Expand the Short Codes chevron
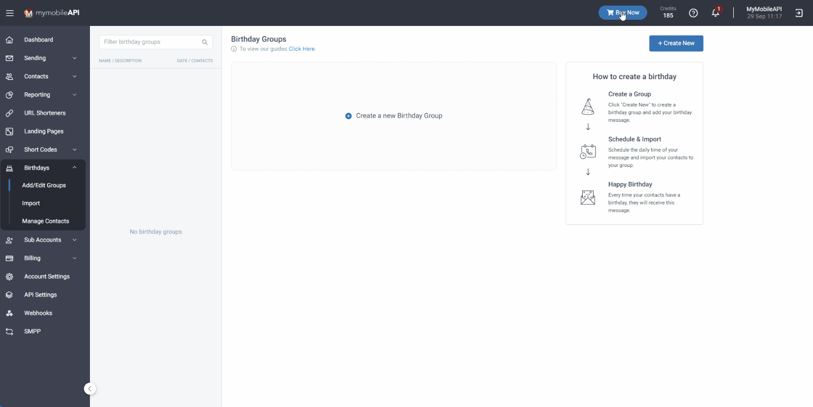This screenshot has height=407, width=813. click(x=75, y=149)
